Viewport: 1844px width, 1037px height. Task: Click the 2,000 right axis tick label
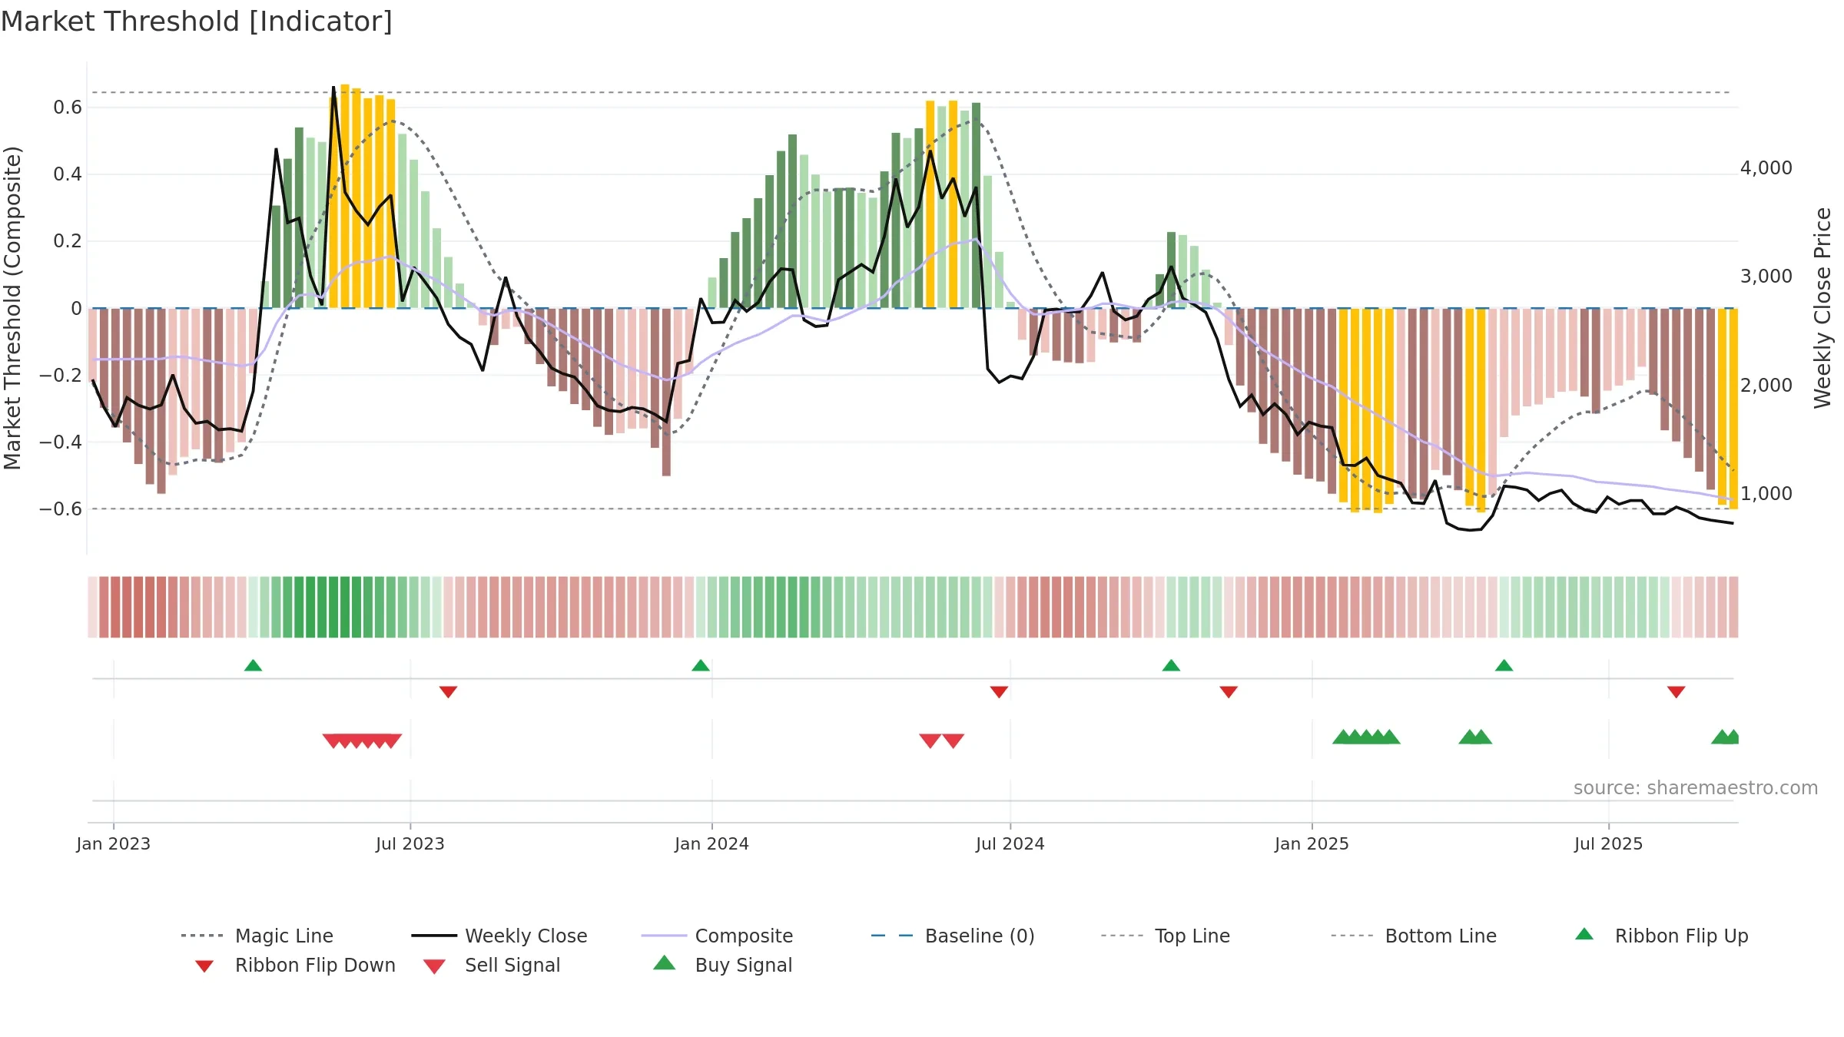tap(1766, 386)
